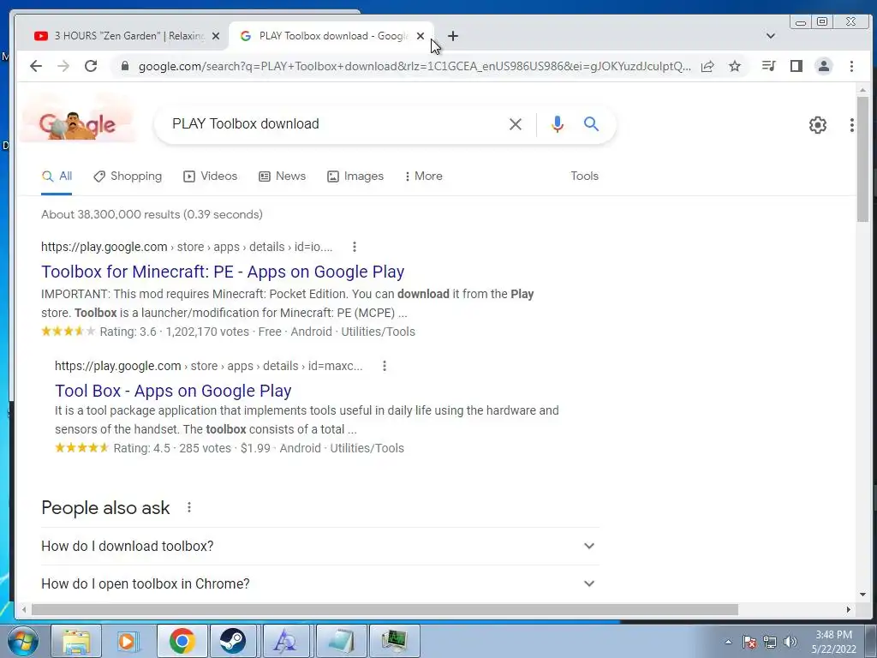The height and width of the screenshot is (658, 877).
Task: Close the Zen Garden YouTube tab
Action: click(x=216, y=36)
